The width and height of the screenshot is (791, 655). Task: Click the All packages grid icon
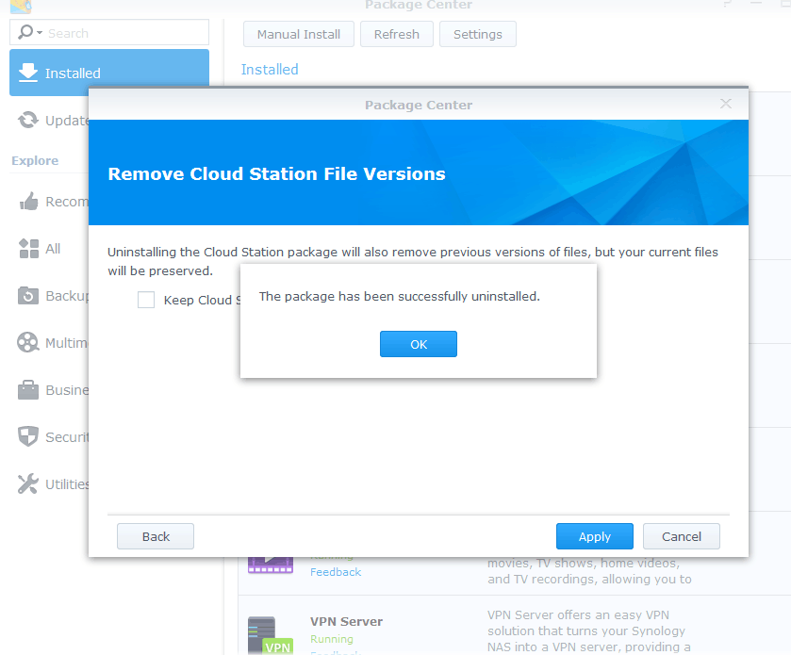[x=28, y=248]
